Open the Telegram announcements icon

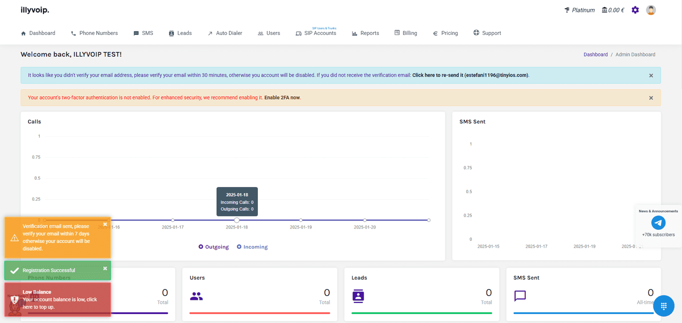coord(658,223)
